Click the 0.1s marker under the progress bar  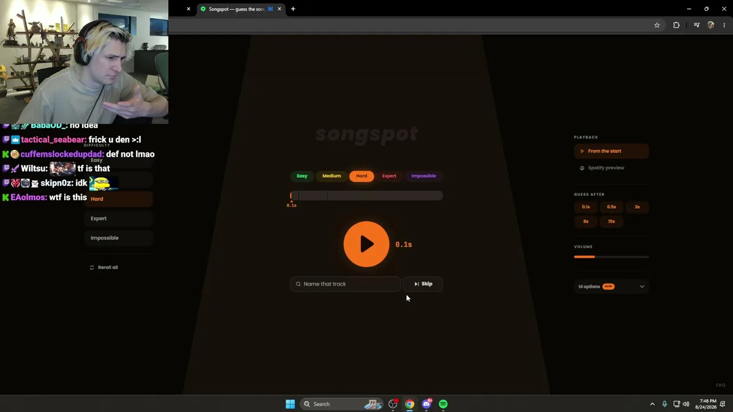291,205
